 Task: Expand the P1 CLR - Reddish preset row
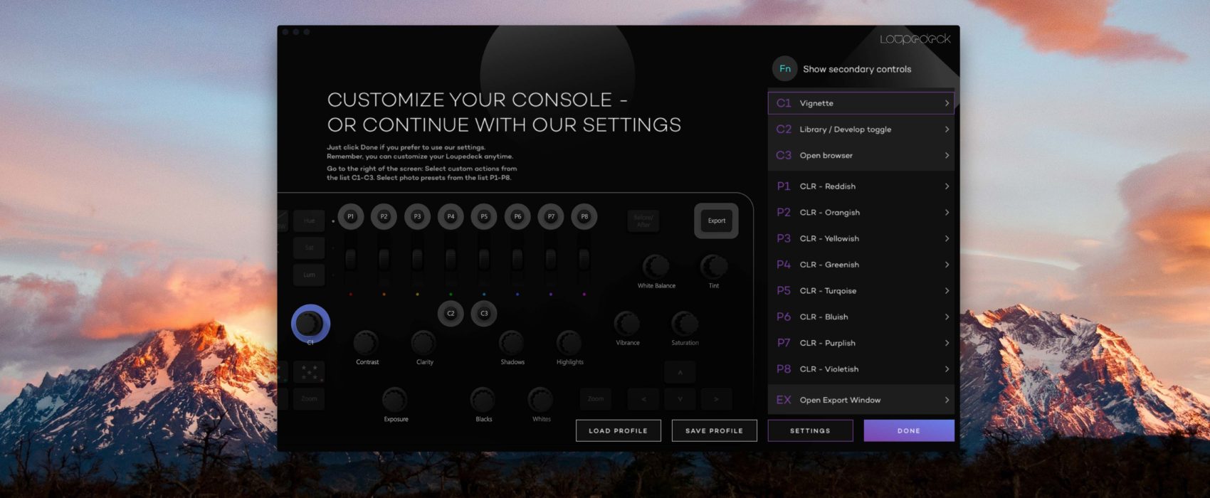tap(861, 186)
